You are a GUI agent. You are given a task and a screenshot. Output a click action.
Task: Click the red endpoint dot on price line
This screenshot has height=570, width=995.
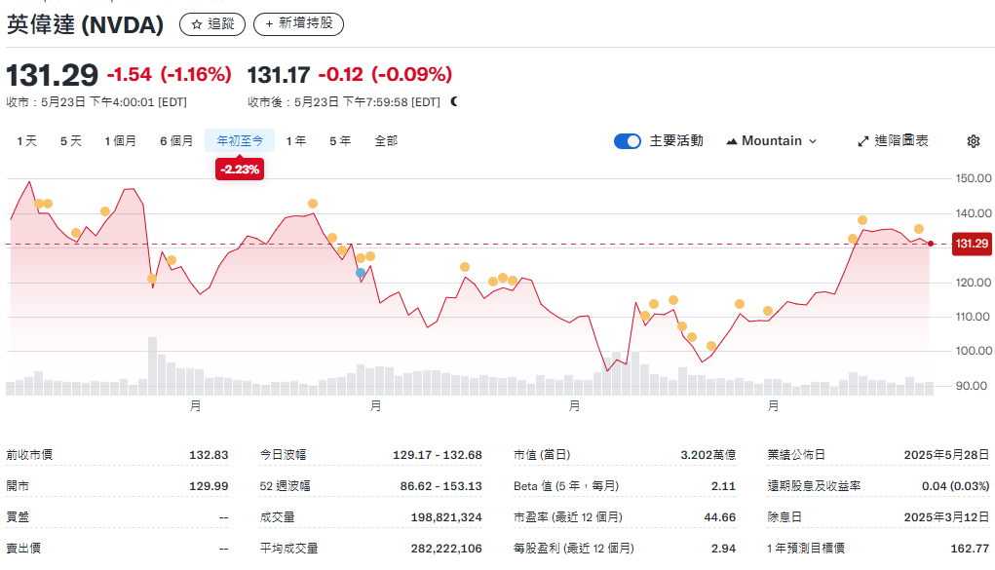pyautogui.click(x=931, y=244)
